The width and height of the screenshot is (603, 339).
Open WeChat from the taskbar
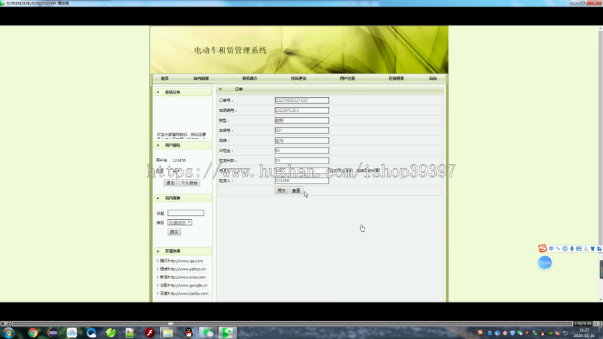[208, 332]
